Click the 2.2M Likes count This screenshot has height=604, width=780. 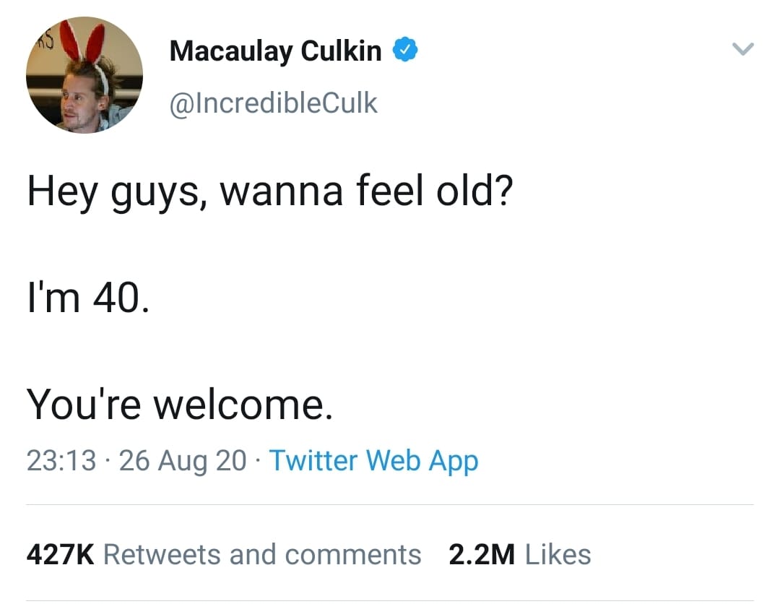pos(519,554)
